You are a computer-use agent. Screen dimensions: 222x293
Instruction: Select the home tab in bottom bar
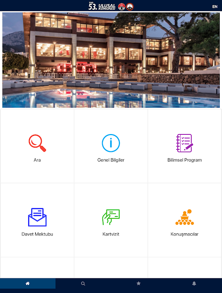27,283
